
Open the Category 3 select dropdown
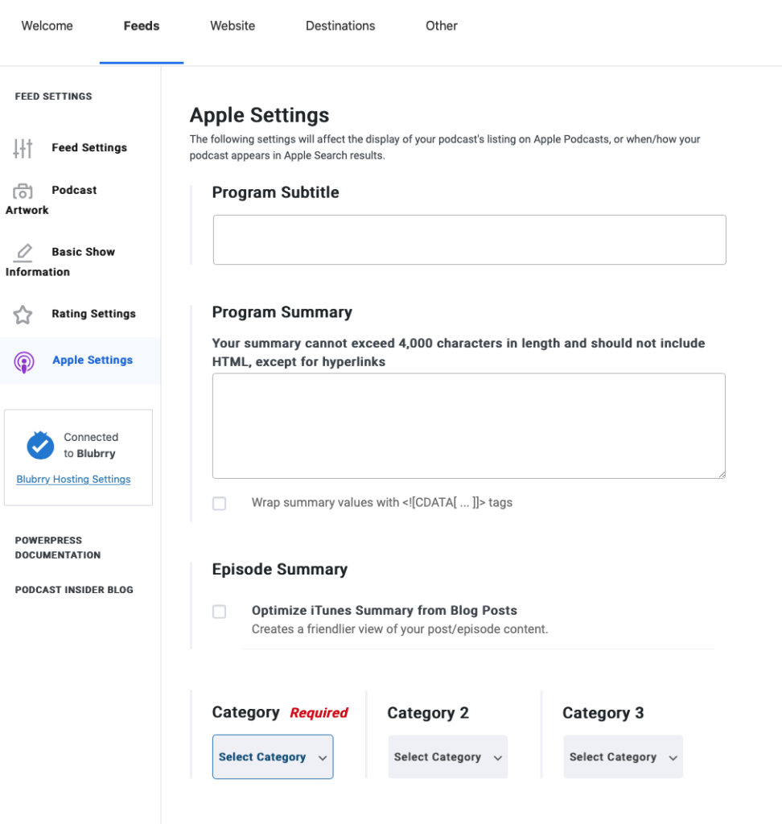[624, 756]
